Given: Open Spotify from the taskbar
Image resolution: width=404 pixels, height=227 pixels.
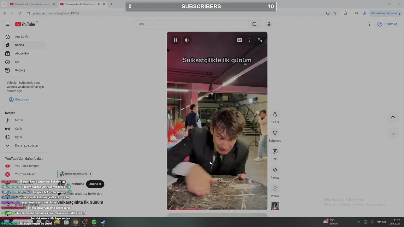Looking at the screenshot, I should 94,222.
